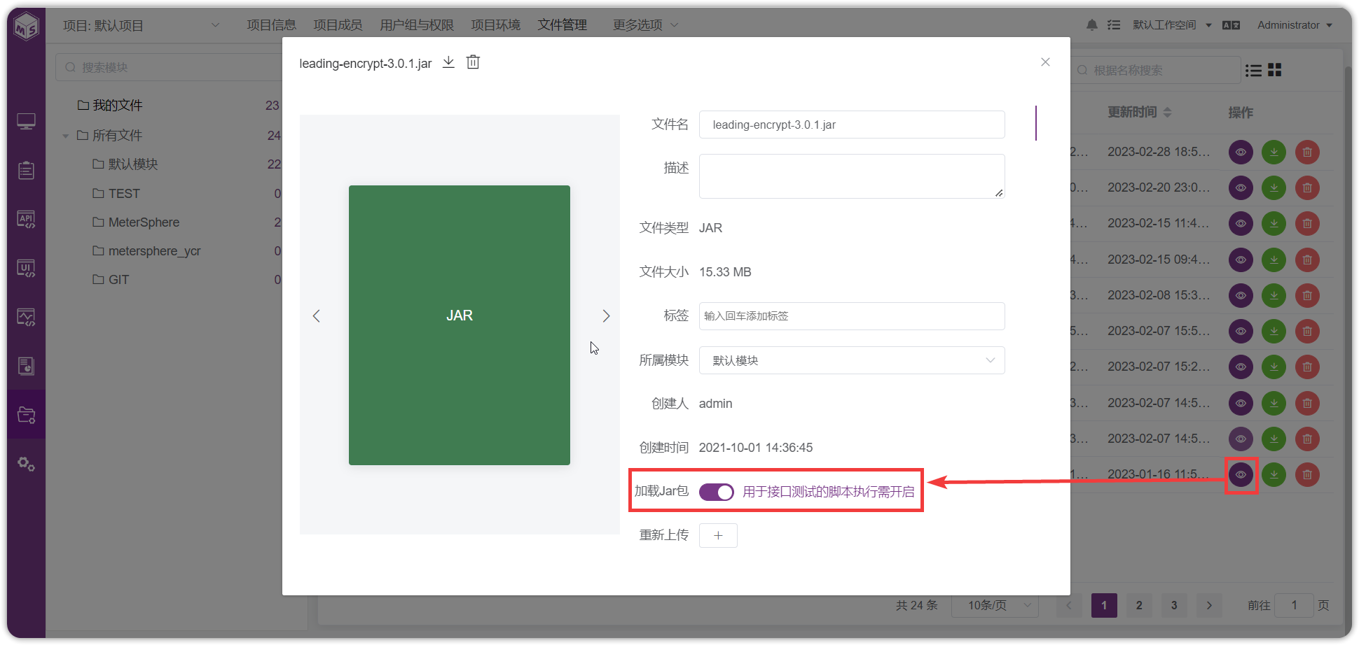1359x645 pixels.
Task: Preview file updated 2023-02-08
Action: [1241, 295]
